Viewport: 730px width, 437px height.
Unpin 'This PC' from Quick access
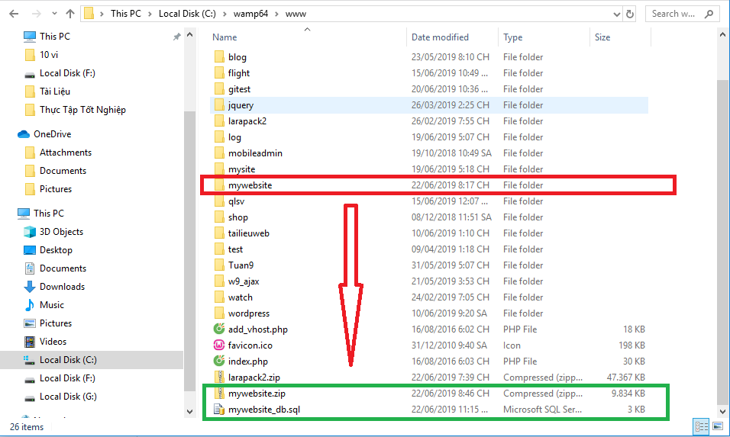tap(177, 37)
